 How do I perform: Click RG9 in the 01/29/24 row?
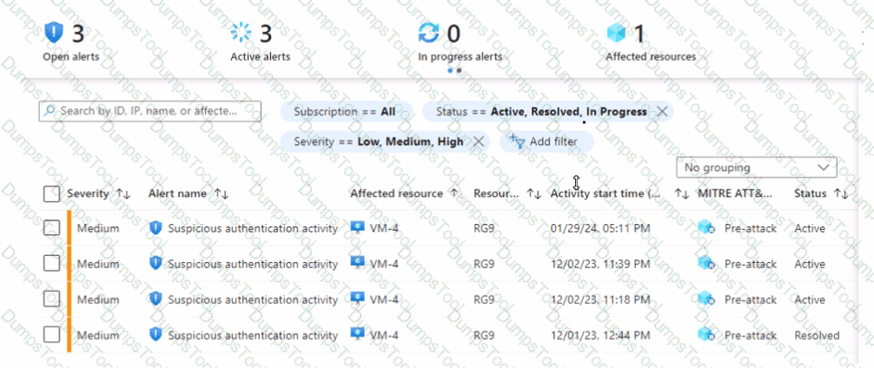pos(483,228)
